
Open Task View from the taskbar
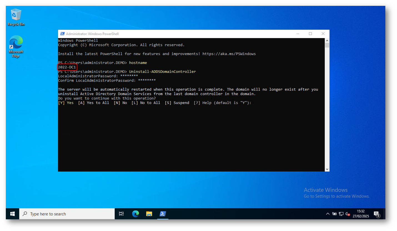[121, 214]
